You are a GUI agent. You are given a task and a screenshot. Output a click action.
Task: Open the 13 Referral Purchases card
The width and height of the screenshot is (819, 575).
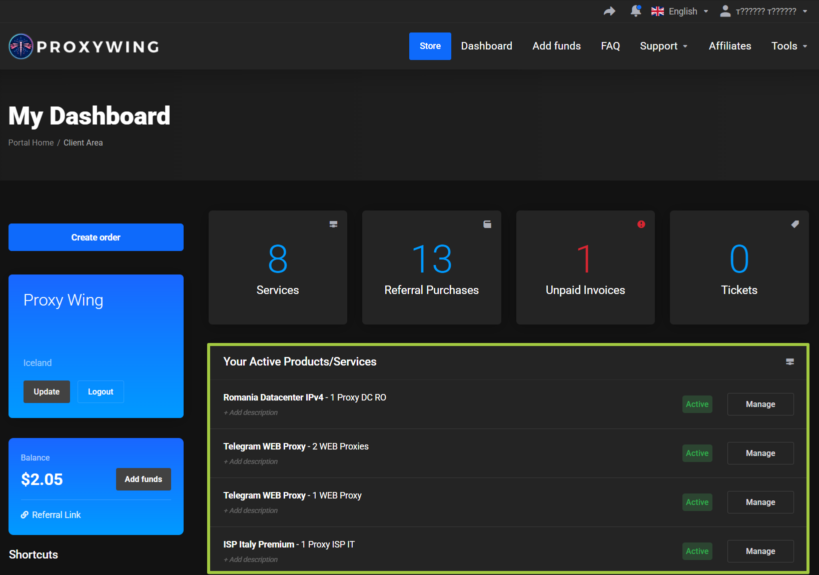tap(432, 267)
